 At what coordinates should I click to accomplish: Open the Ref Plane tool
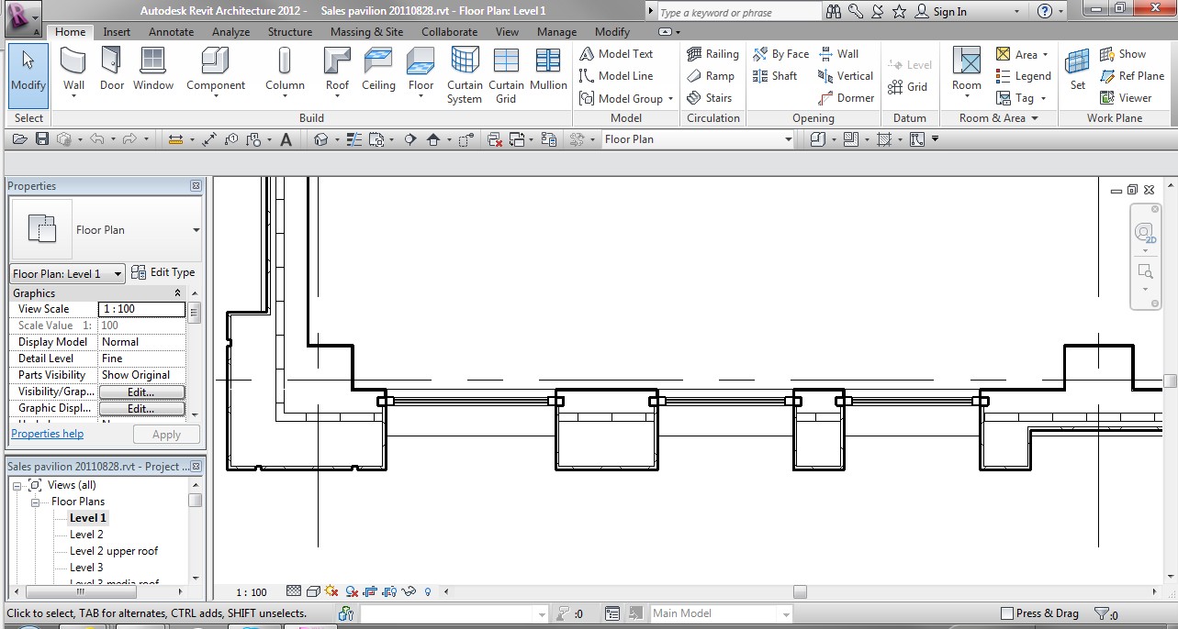1131,76
